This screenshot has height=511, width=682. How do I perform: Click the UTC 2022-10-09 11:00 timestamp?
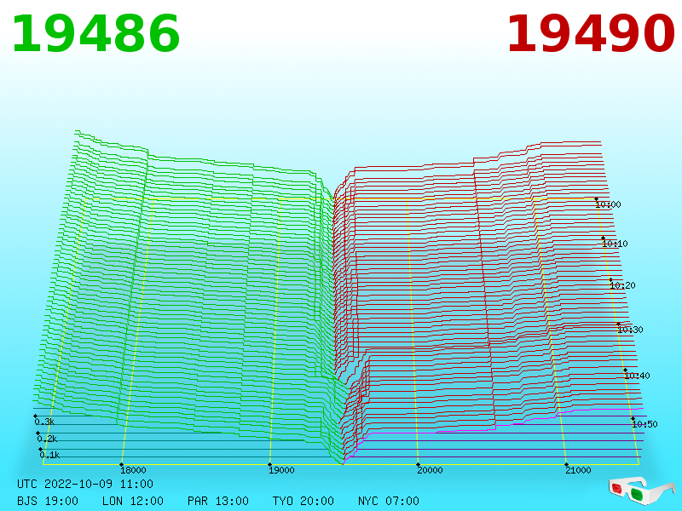[85, 484]
